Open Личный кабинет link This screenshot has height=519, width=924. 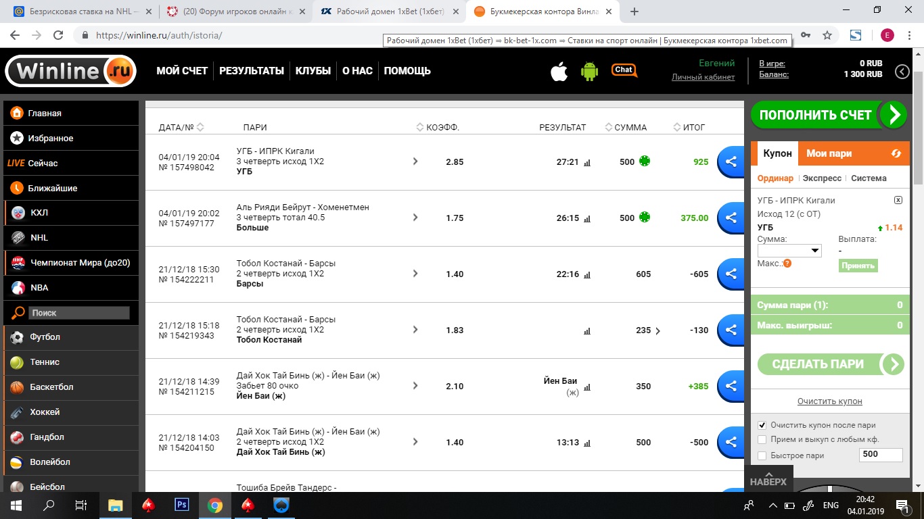703,77
